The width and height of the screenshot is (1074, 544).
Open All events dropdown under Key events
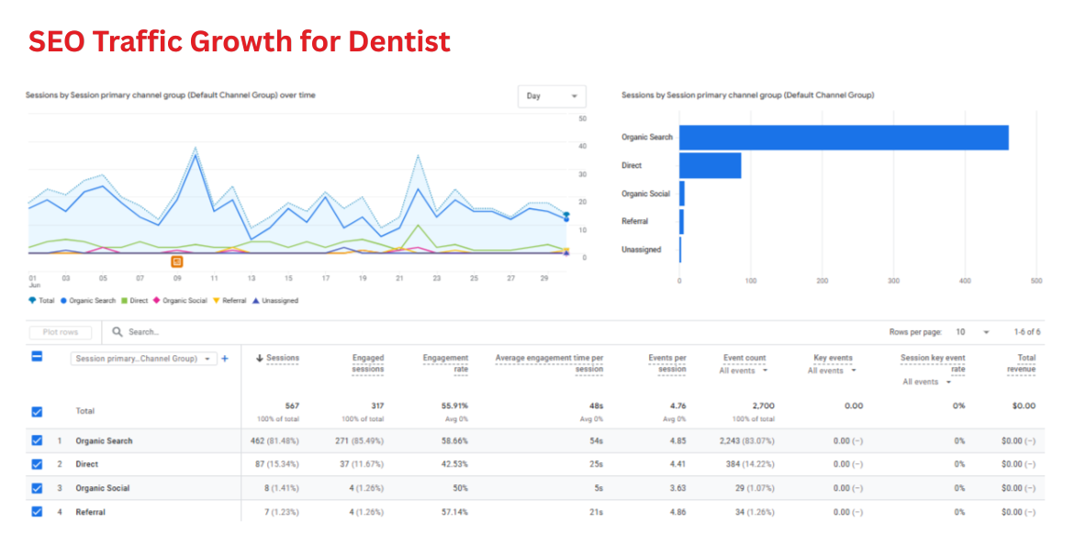click(833, 371)
